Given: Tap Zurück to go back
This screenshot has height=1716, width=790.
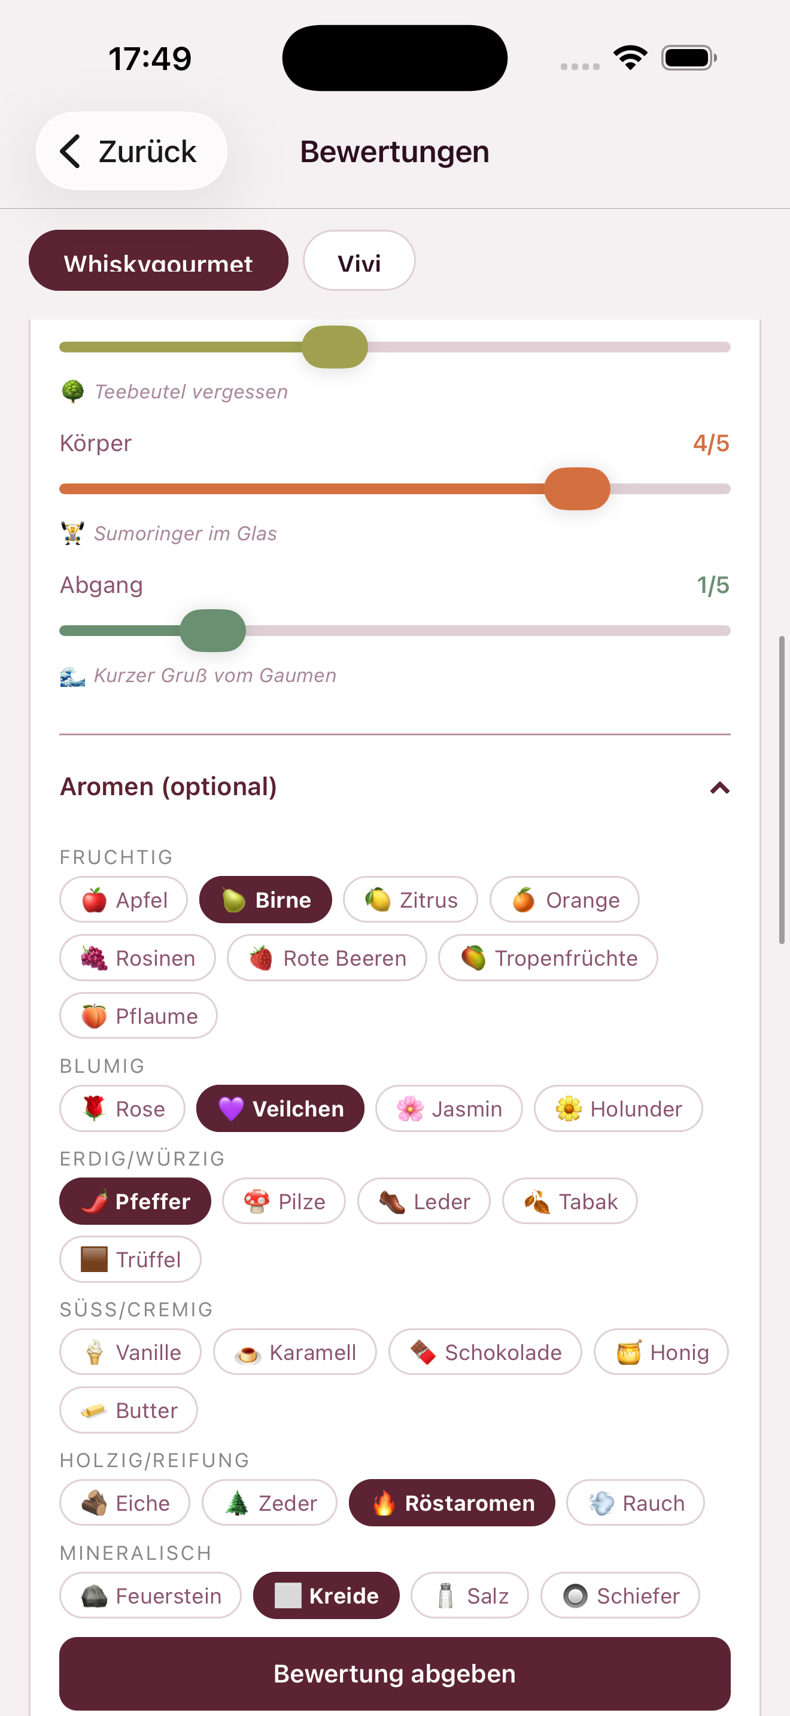Looking at the screenshot, I should coord(131,151).
